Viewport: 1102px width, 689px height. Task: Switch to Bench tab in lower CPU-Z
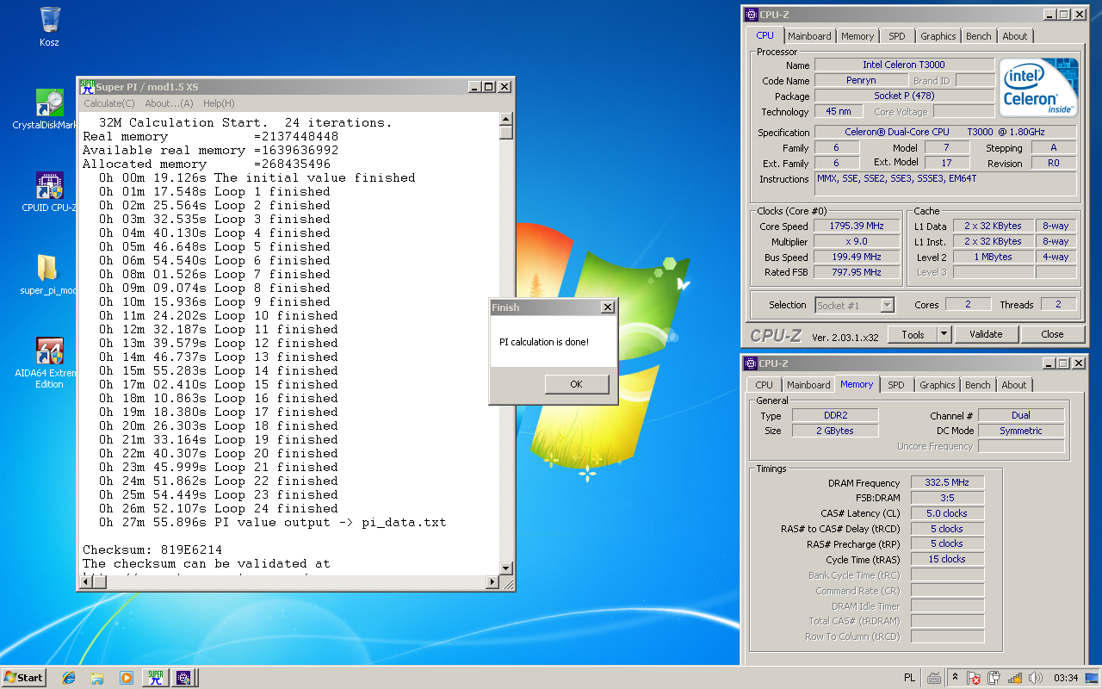pyautogui.click(x=977, y=385)
